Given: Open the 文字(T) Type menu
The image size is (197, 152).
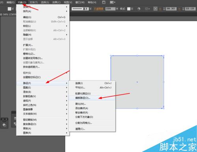Looking at the screenshot, I should pyautogui.click(x=33, y=2).
